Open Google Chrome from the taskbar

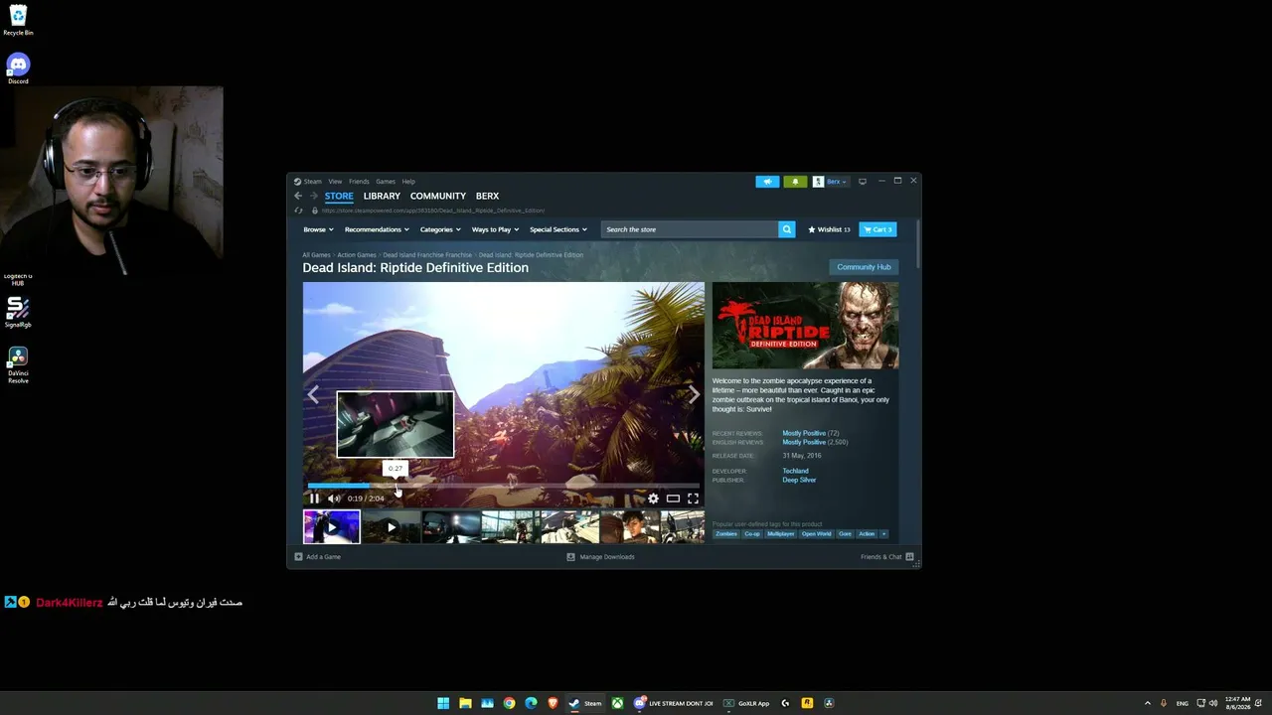pos(509,703)
